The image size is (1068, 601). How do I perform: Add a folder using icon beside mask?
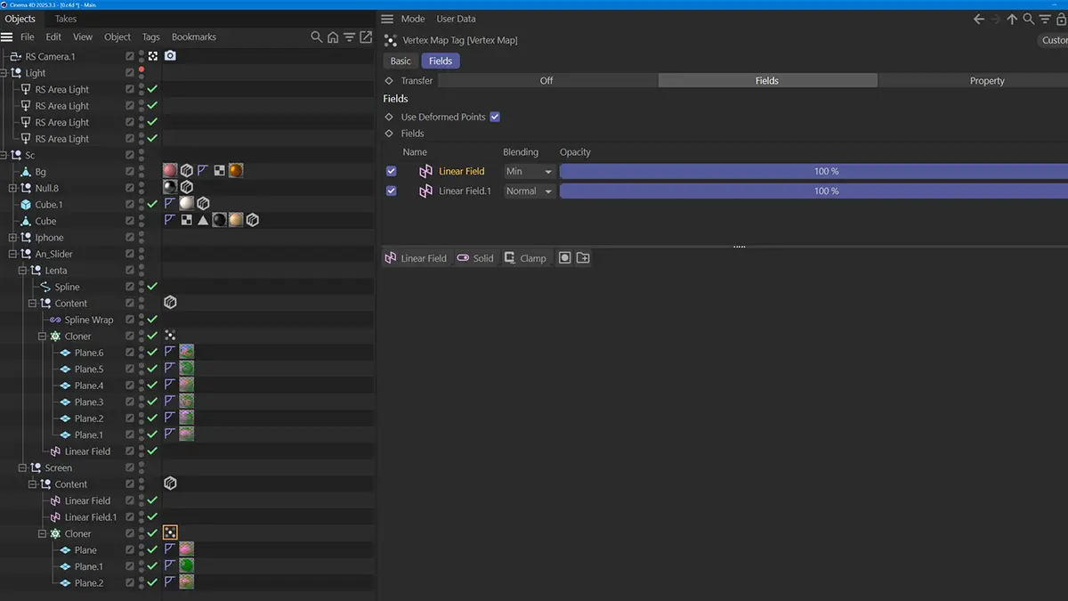[x=583, y=258]
